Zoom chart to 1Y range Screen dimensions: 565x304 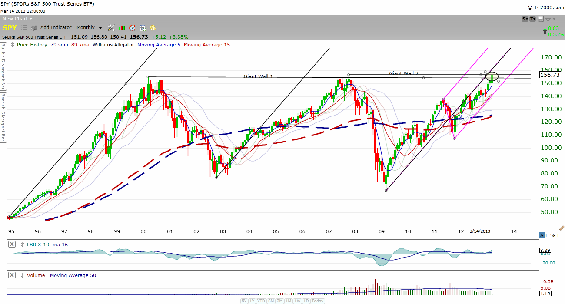point(253,301)
